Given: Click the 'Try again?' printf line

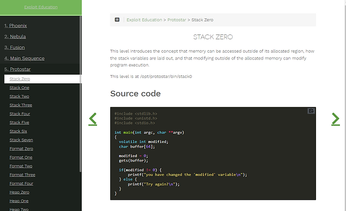Looking at the screenshot, I should 154,184.
